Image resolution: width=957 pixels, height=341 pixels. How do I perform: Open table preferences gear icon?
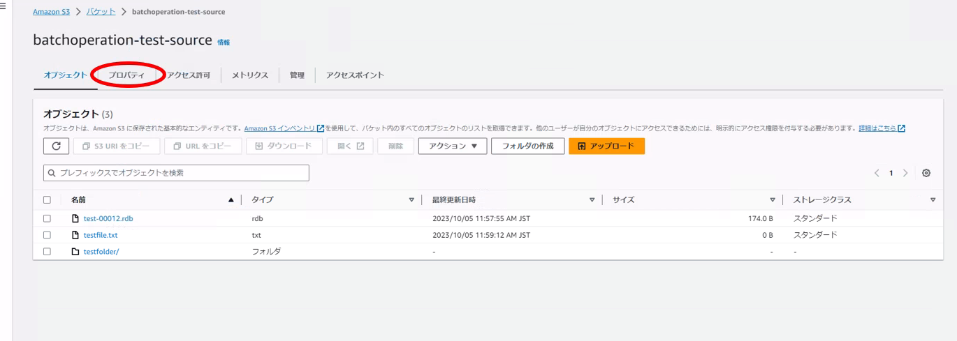click(926, 173)
